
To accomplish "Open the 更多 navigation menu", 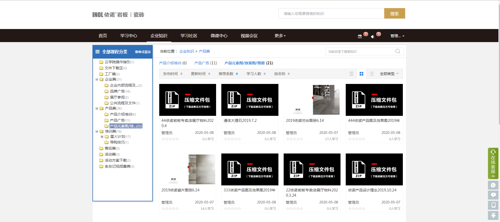I will (280, 36).
